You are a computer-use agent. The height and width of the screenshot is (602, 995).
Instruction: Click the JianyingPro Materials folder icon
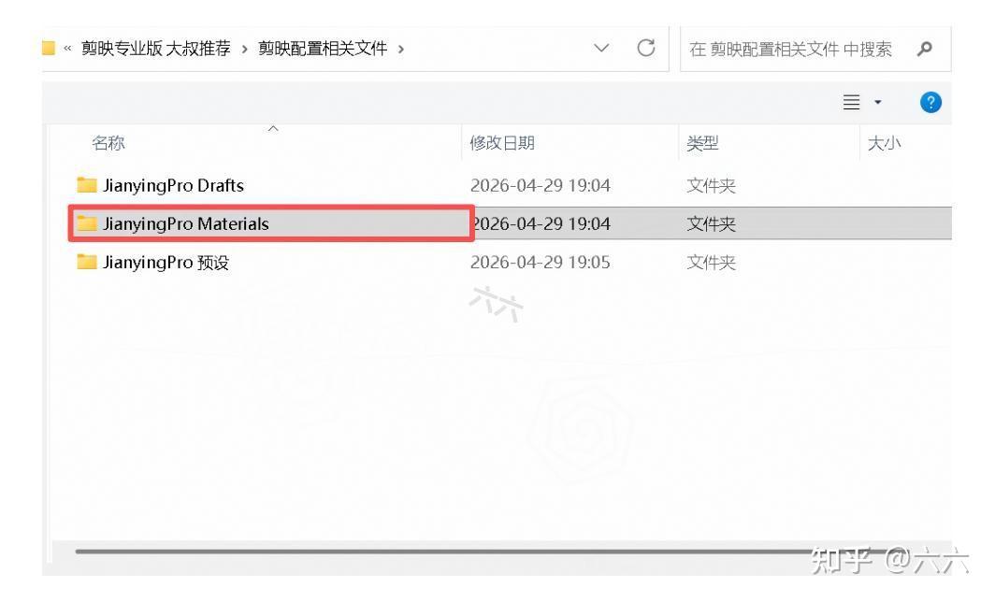click(x=86, y=222)
